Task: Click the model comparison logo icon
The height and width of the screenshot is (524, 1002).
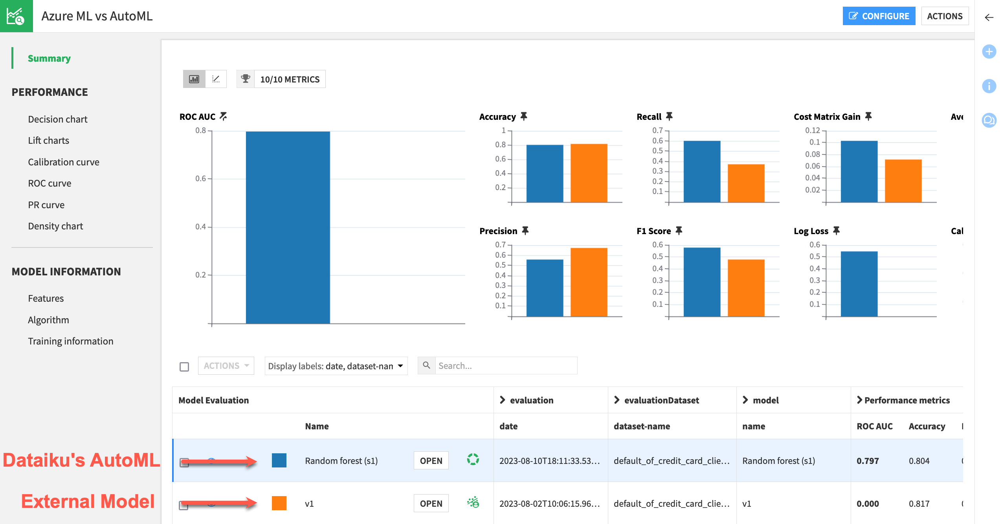Action: (16, 16)
